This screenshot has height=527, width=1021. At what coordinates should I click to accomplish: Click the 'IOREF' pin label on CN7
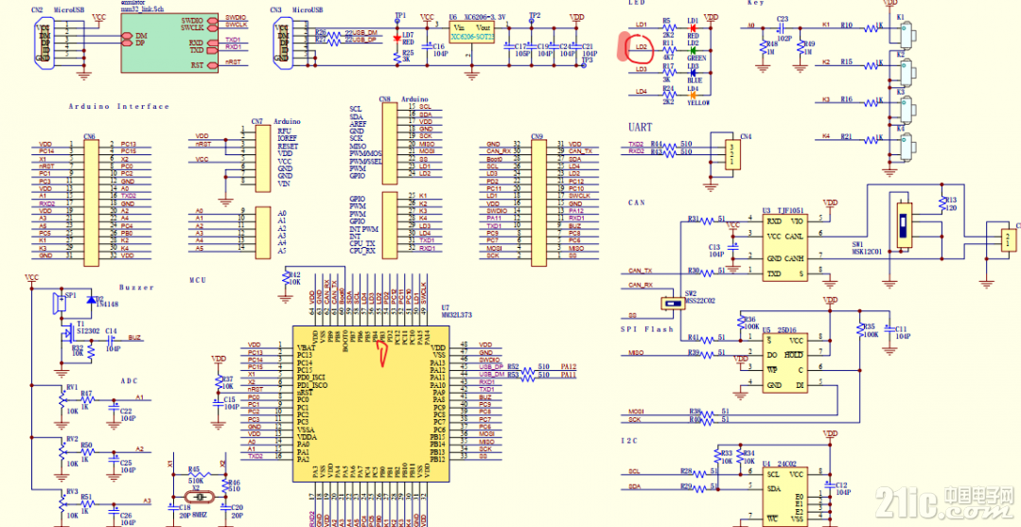(x=287, y=138)
